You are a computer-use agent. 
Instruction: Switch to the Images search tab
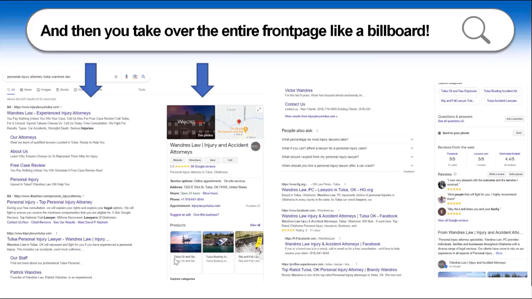pyautogui.click(x=46, y=89)
